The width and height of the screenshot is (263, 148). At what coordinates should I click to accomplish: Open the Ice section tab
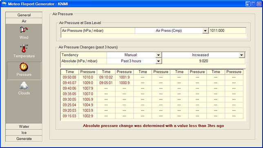[x=24, y=133]
